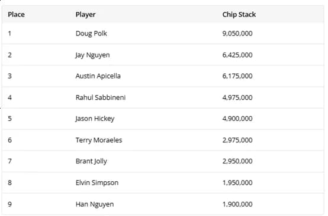This screenshot has height=216, width=328.
Task: Click Terry Moraeles in player column
Action: [x=99, y=140]
